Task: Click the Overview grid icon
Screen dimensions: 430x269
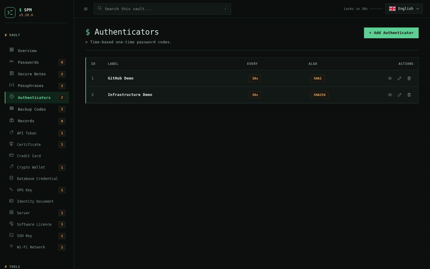Action: (x=12, y=50)
